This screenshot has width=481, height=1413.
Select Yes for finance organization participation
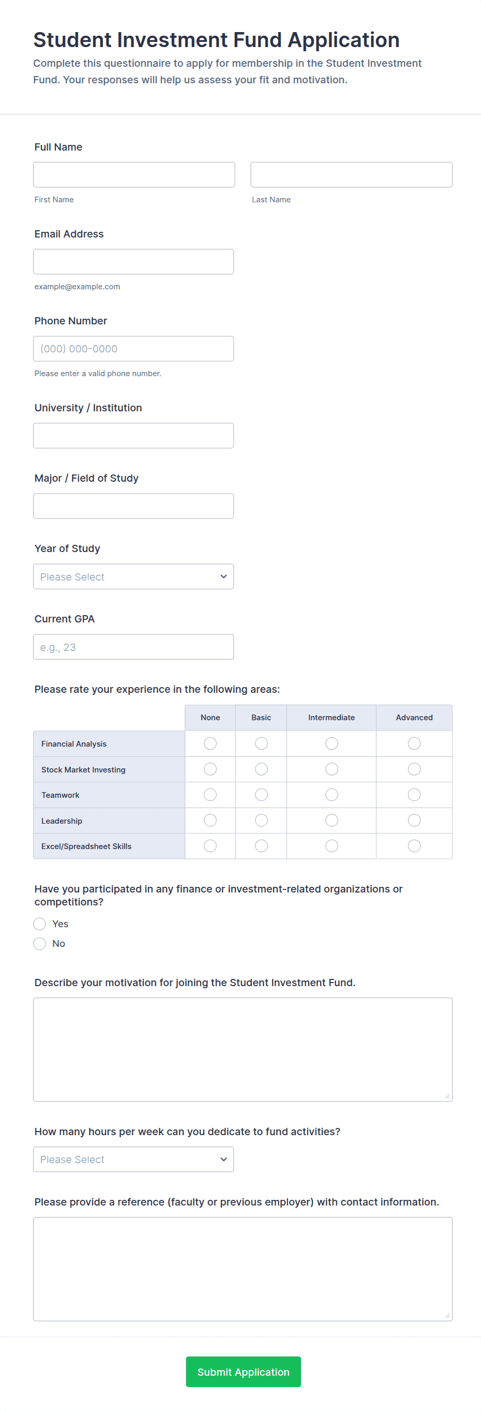pos(39,924)
